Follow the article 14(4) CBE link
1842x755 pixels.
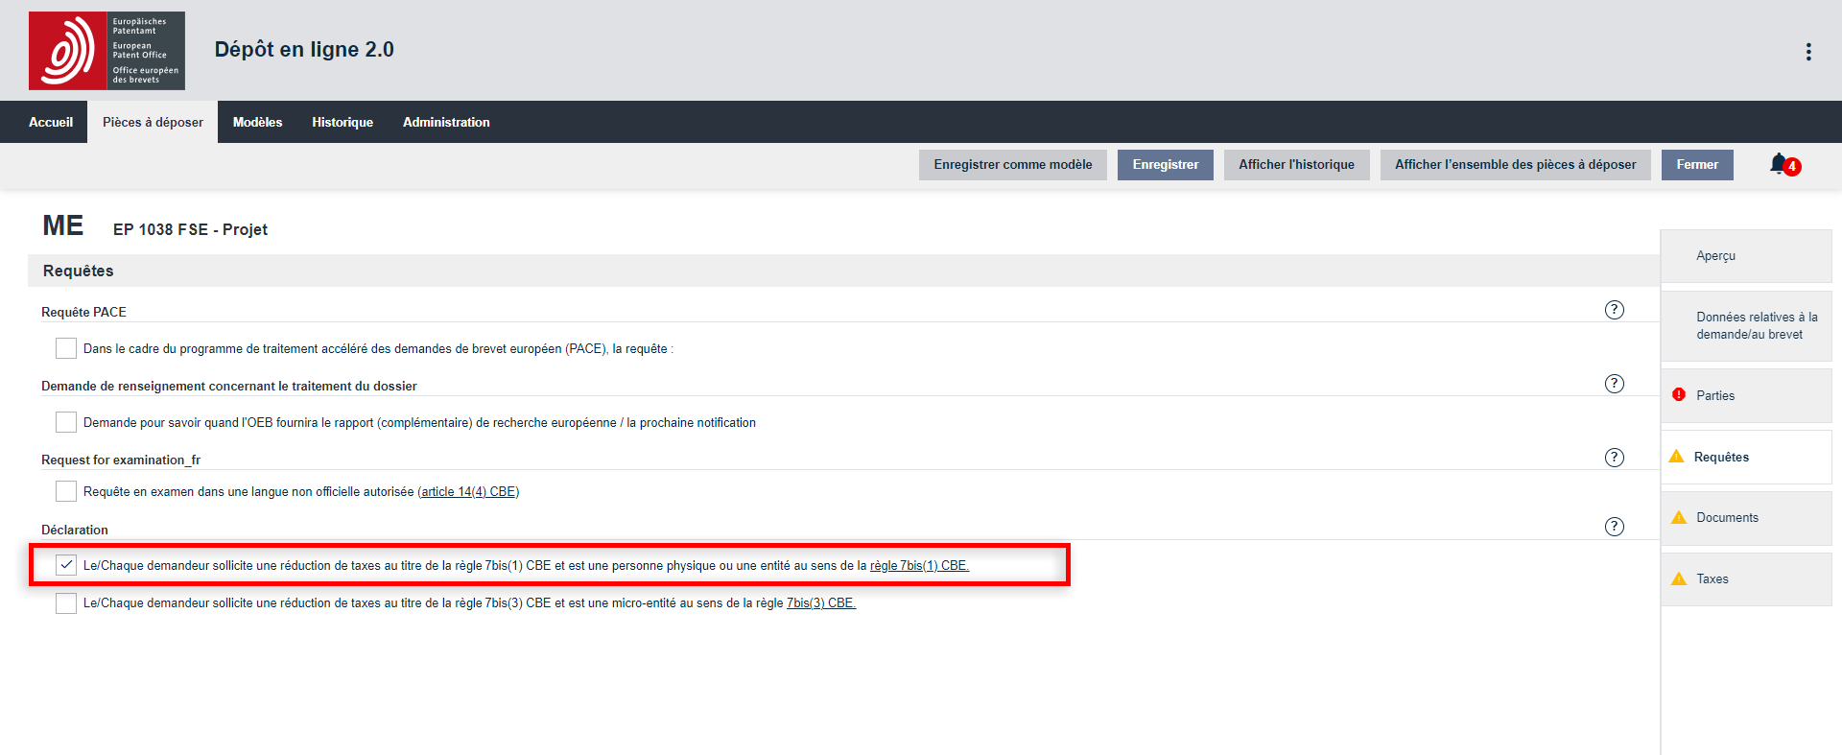pos(468,492)
